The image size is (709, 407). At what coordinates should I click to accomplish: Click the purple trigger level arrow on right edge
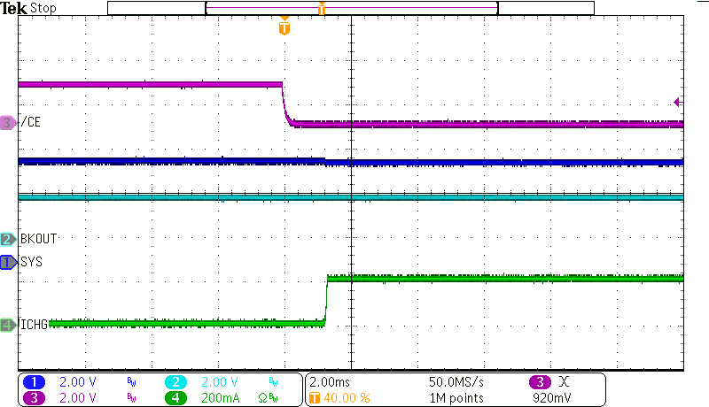[x=678, y=101]
